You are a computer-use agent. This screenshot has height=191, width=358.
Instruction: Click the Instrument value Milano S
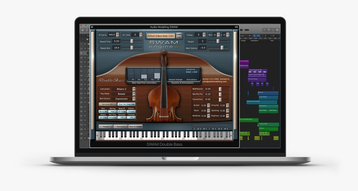(x=122, y=89)
